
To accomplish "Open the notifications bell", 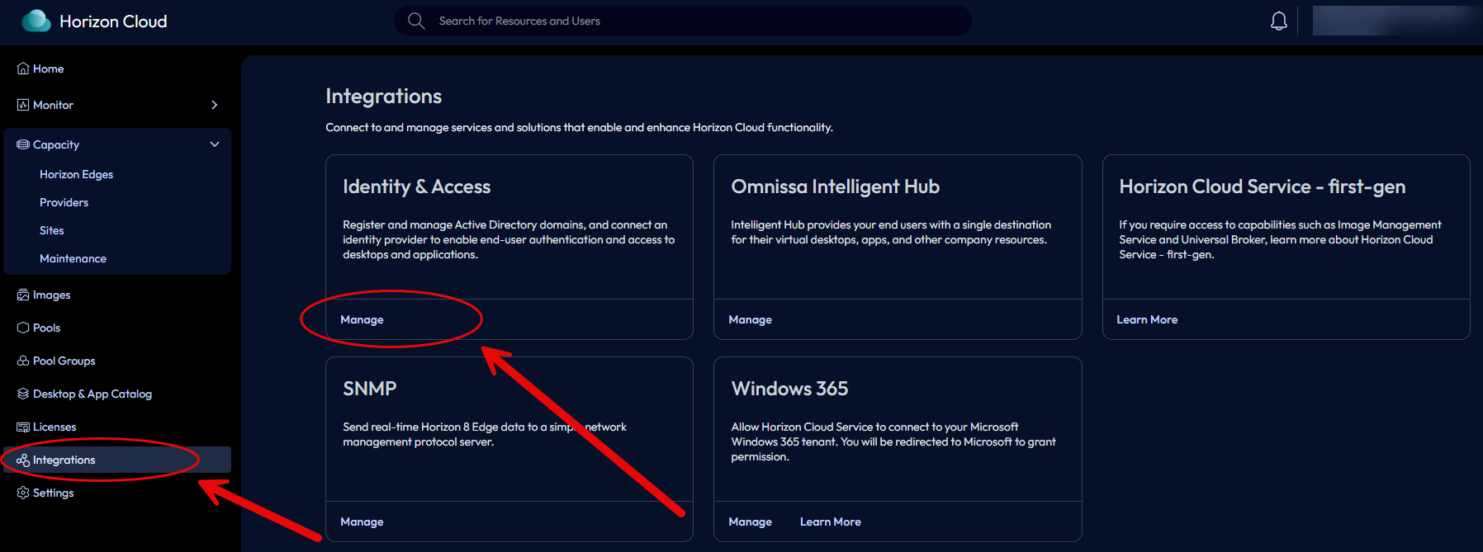I will tap(1278, 21).
